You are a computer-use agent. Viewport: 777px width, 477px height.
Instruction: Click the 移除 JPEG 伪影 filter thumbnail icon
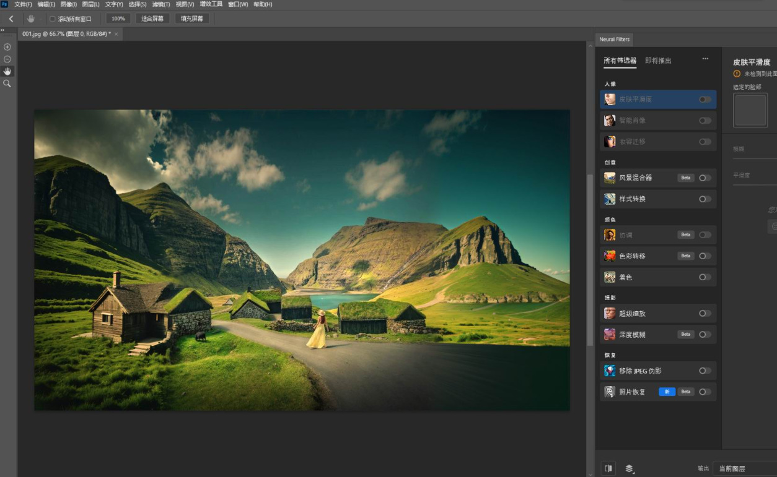pos(610,371)
